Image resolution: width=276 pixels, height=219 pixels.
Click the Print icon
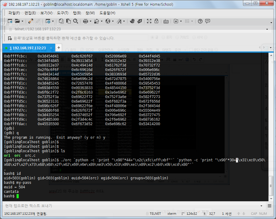86,21
